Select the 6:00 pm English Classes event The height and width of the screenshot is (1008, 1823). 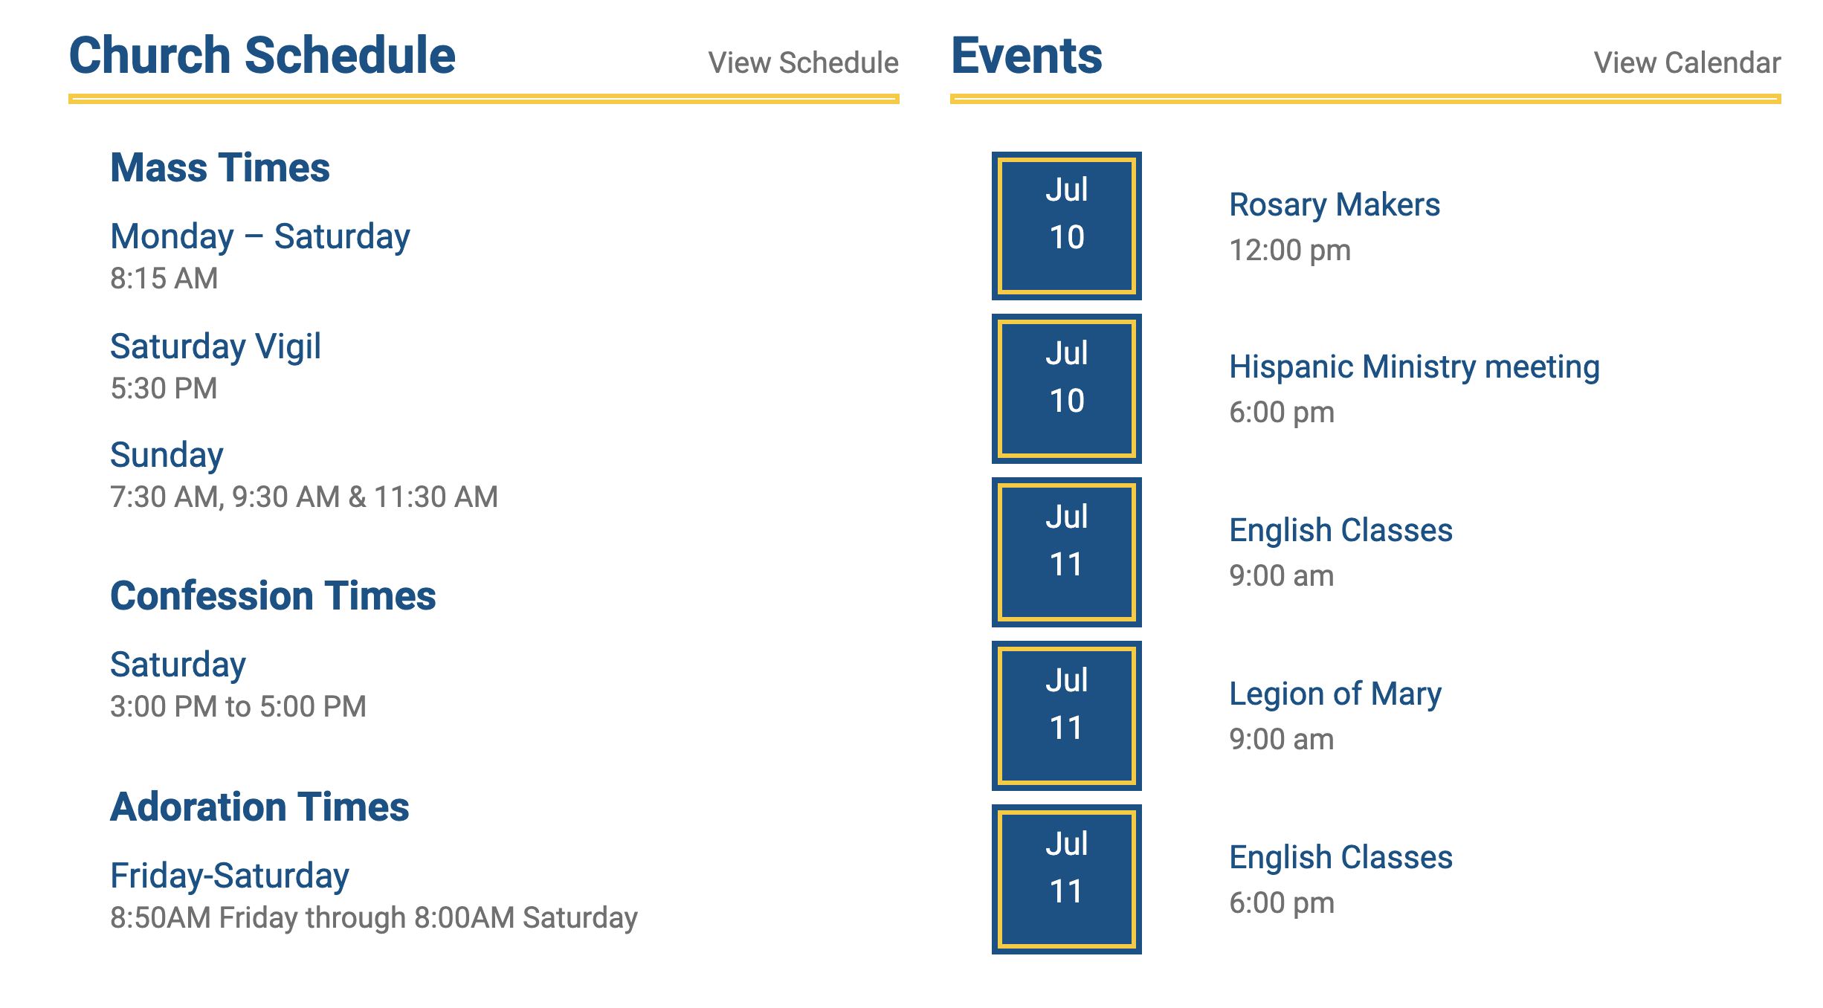(x=1340, y=858)
